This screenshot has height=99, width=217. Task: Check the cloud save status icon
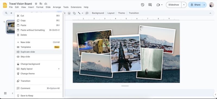tap(46, 4)
